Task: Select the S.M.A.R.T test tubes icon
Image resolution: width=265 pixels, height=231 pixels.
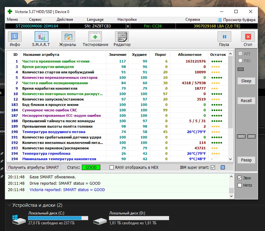Action: tap(41, 37)
